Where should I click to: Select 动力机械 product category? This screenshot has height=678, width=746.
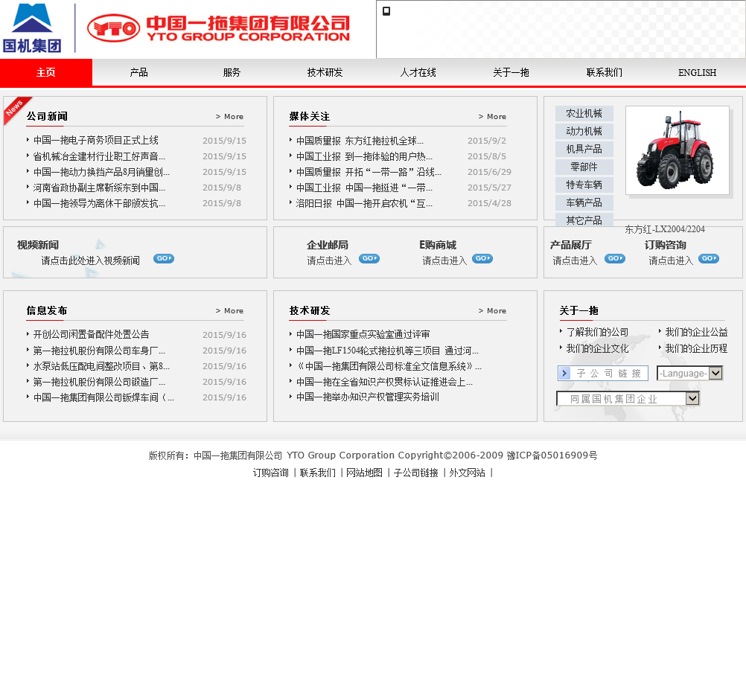click(584, 131)
